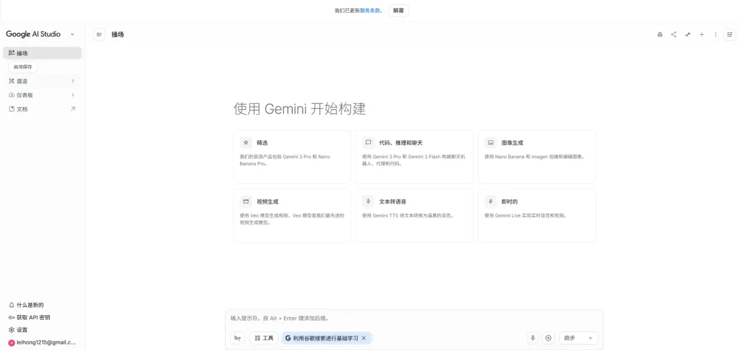739x350 pixels.
Task: Click the microphone icon on 文本转语音 card
Action: [368, 201]
